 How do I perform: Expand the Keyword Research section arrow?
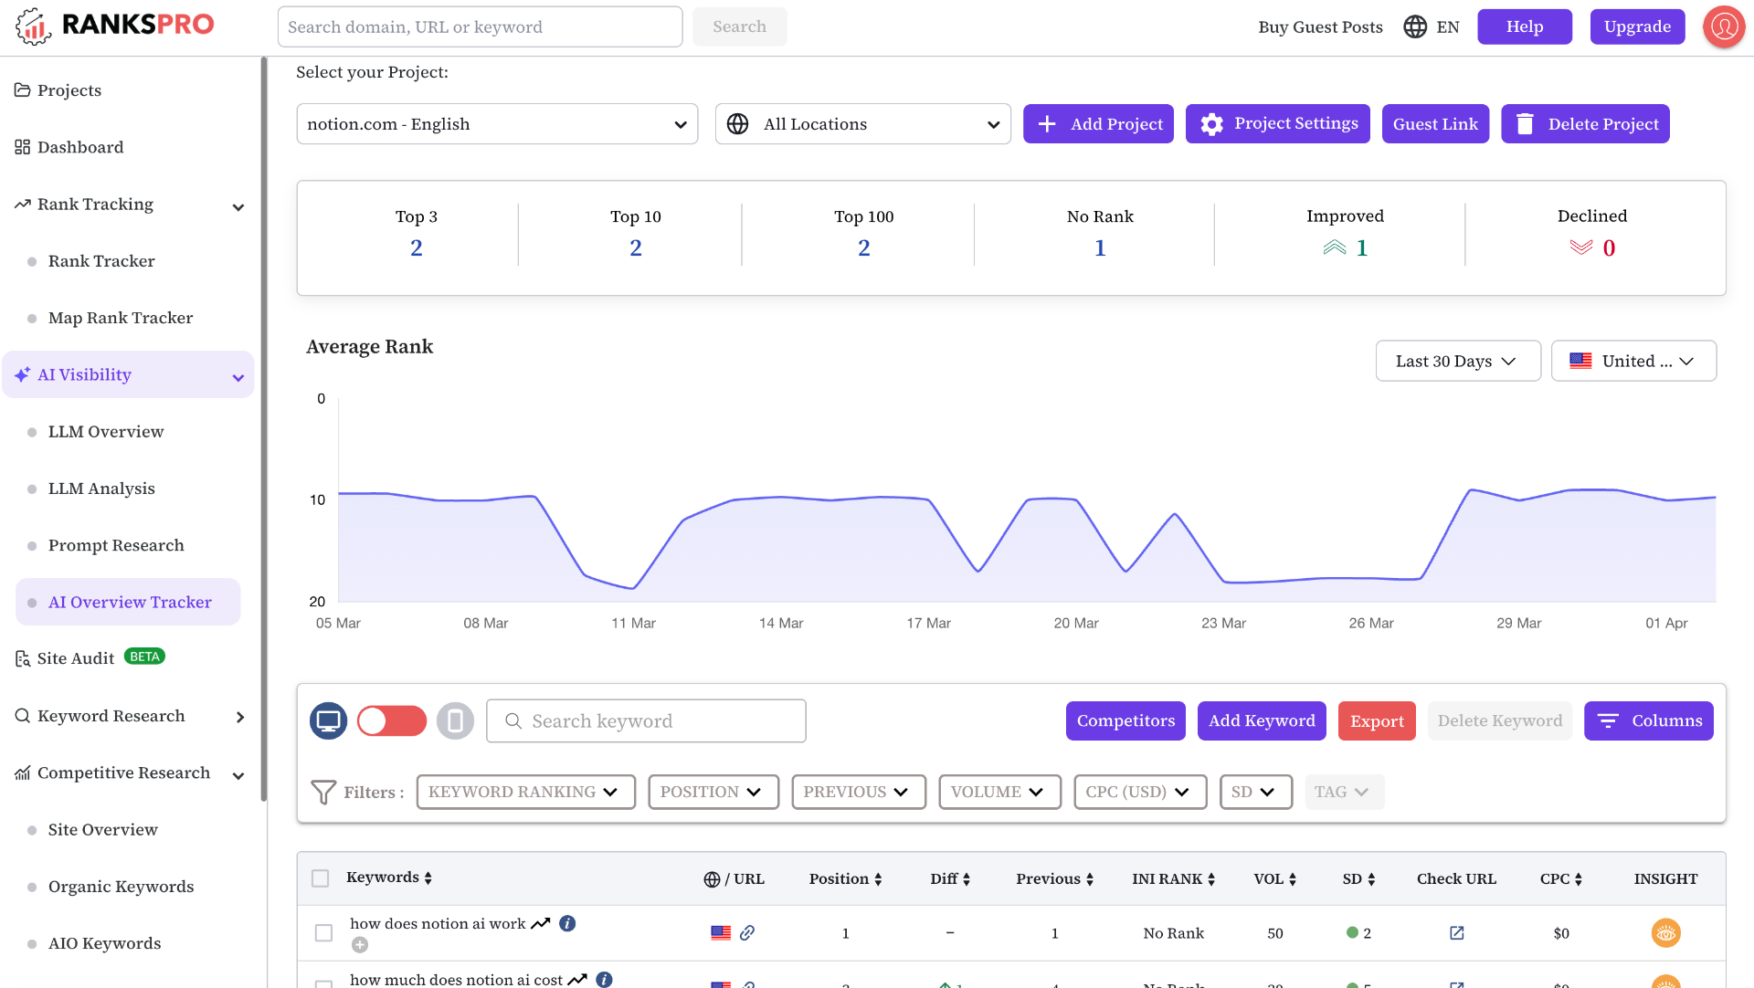pyautogui.click(x=240, y=718)
